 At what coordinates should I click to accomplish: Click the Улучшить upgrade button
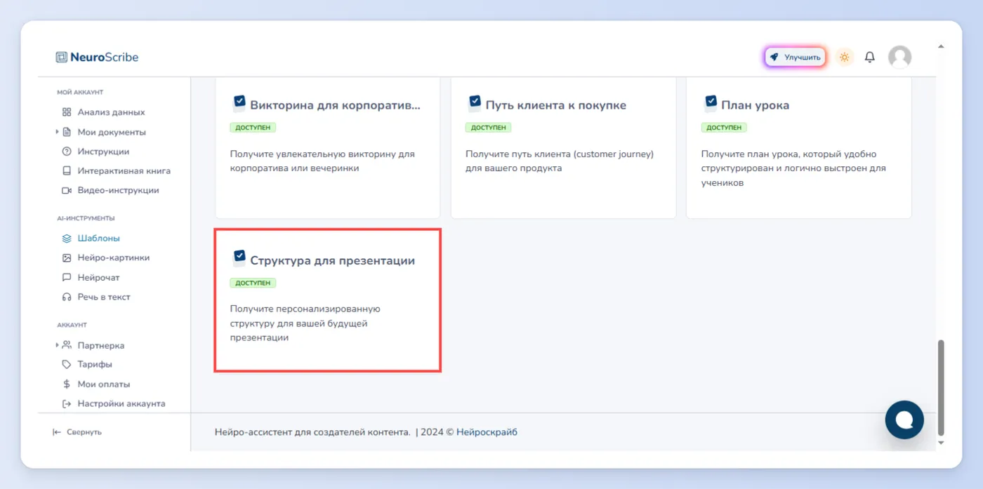pos(795,58)
